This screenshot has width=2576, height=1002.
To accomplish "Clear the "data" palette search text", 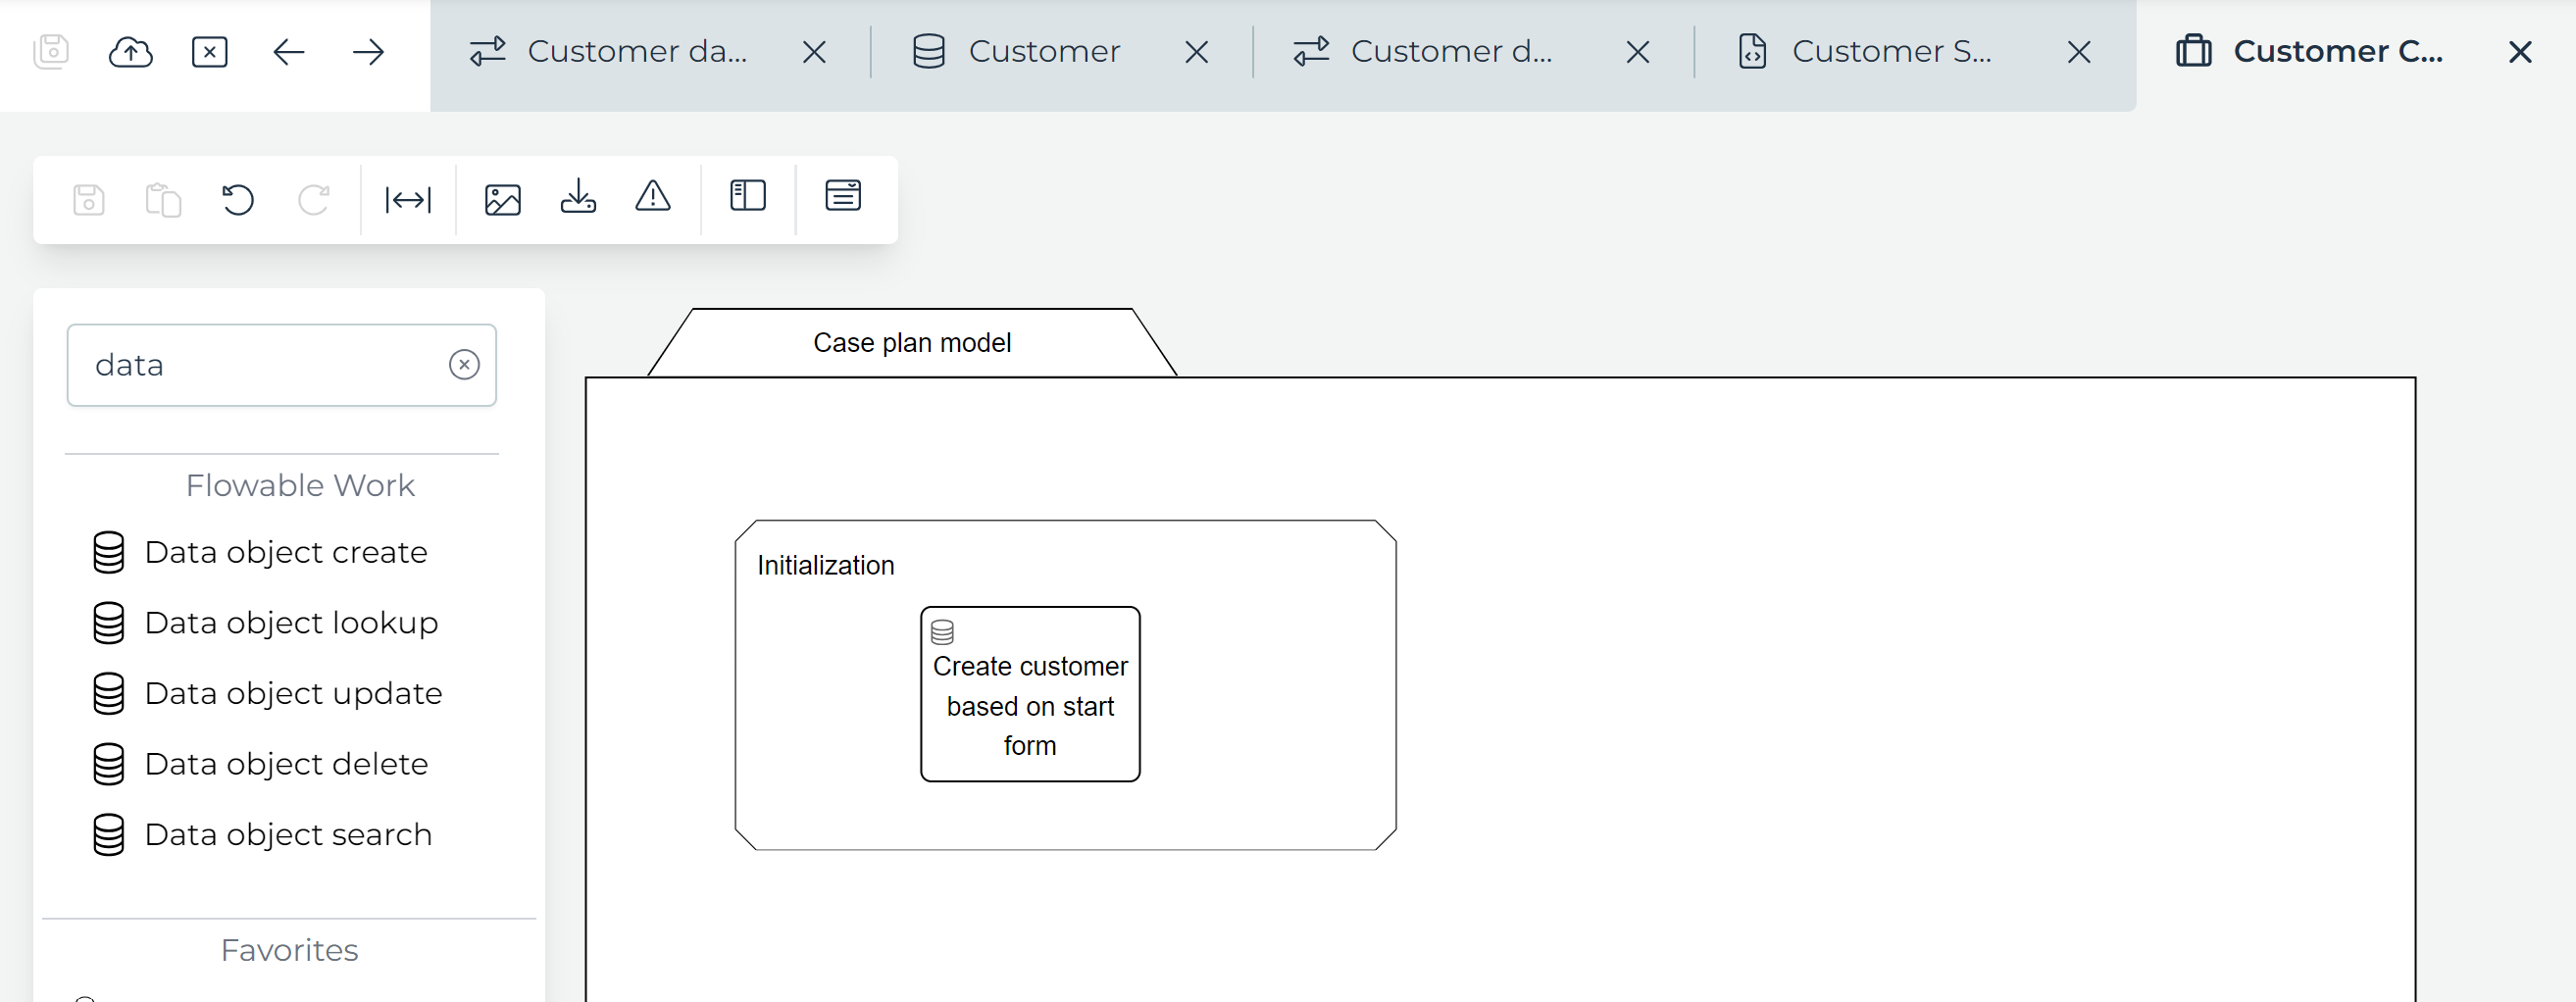I will (x=463, y=365).
